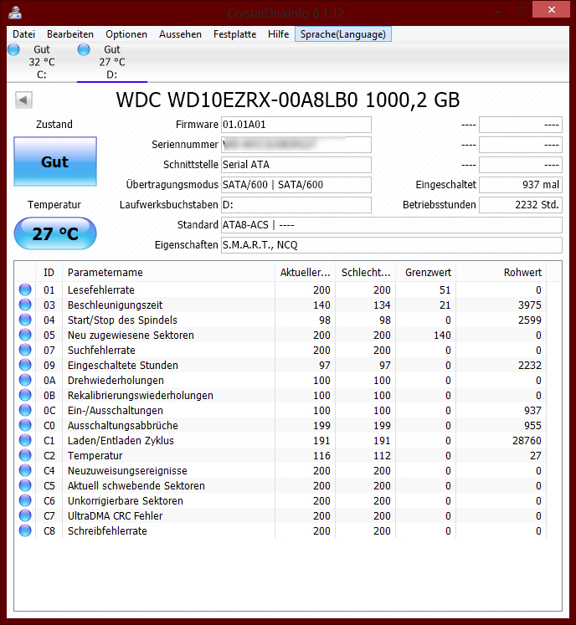Click status orb of Unkorrigierbare Sektoren row
The height and width of the screenshot is (625, 576).
pyautogui.click(x=25, y=500)
